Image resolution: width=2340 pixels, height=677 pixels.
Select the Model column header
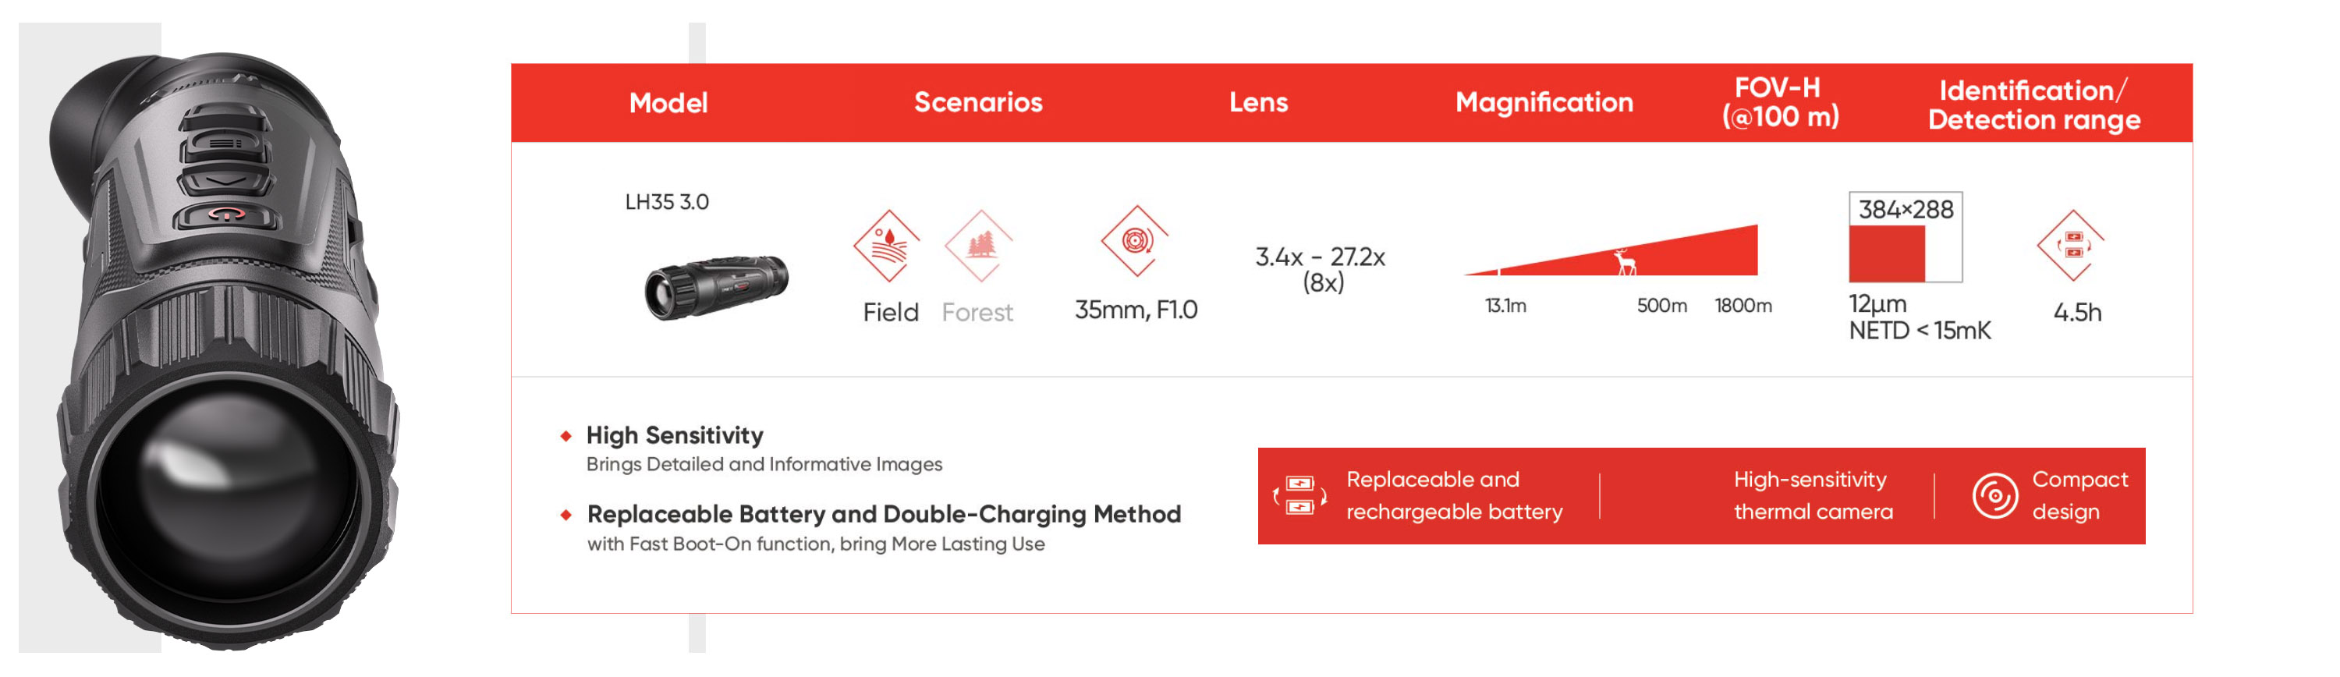click(668, 103)
